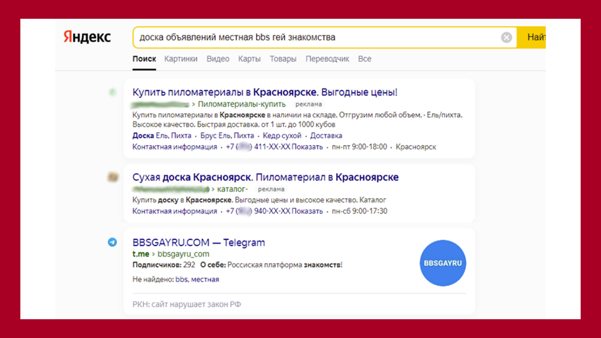This screenshot has height=338, width=601.
Task: Switch to the Видео tab
Action: [218, 59]
